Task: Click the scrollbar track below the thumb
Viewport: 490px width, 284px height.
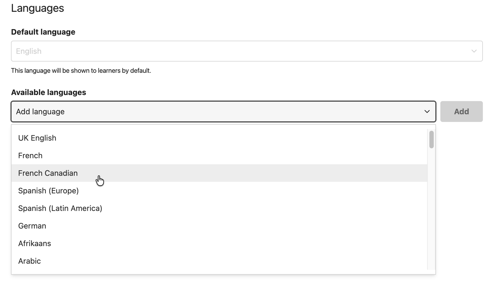Action: [432, 209]
